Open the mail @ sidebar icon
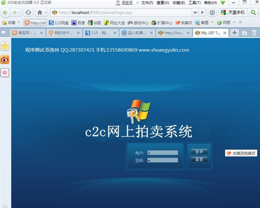Screen dimensions: 260x208 point(5,73)
